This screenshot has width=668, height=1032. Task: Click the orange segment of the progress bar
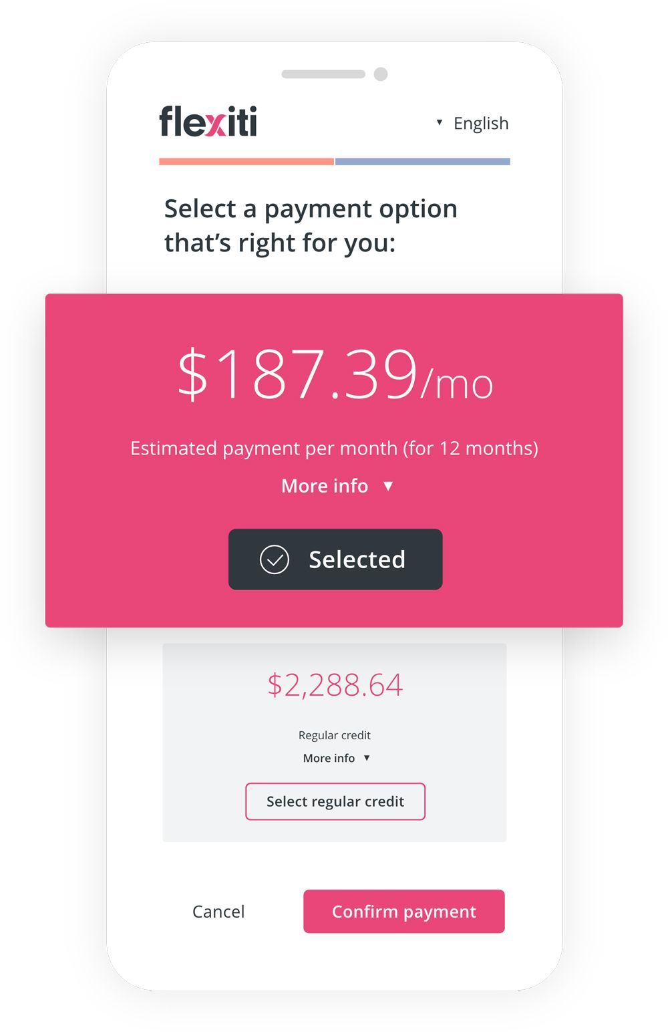tap(246, 160)
